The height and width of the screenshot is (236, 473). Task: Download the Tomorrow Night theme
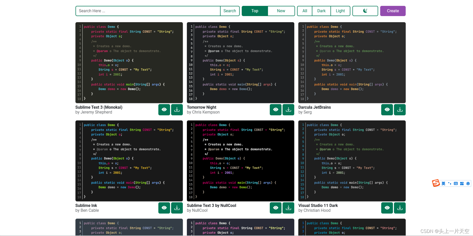click(x=288, y=110)
